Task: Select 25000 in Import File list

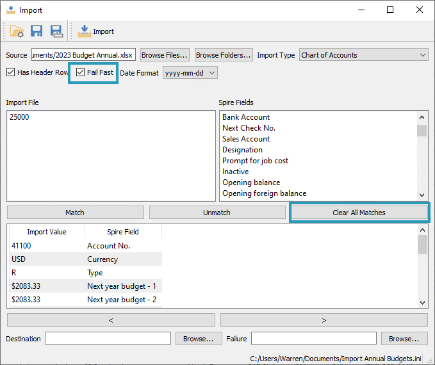Action: (19, 117)
